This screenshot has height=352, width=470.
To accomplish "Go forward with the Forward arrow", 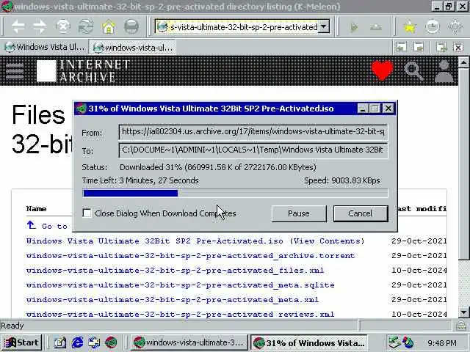I will (x=40, y=27).
